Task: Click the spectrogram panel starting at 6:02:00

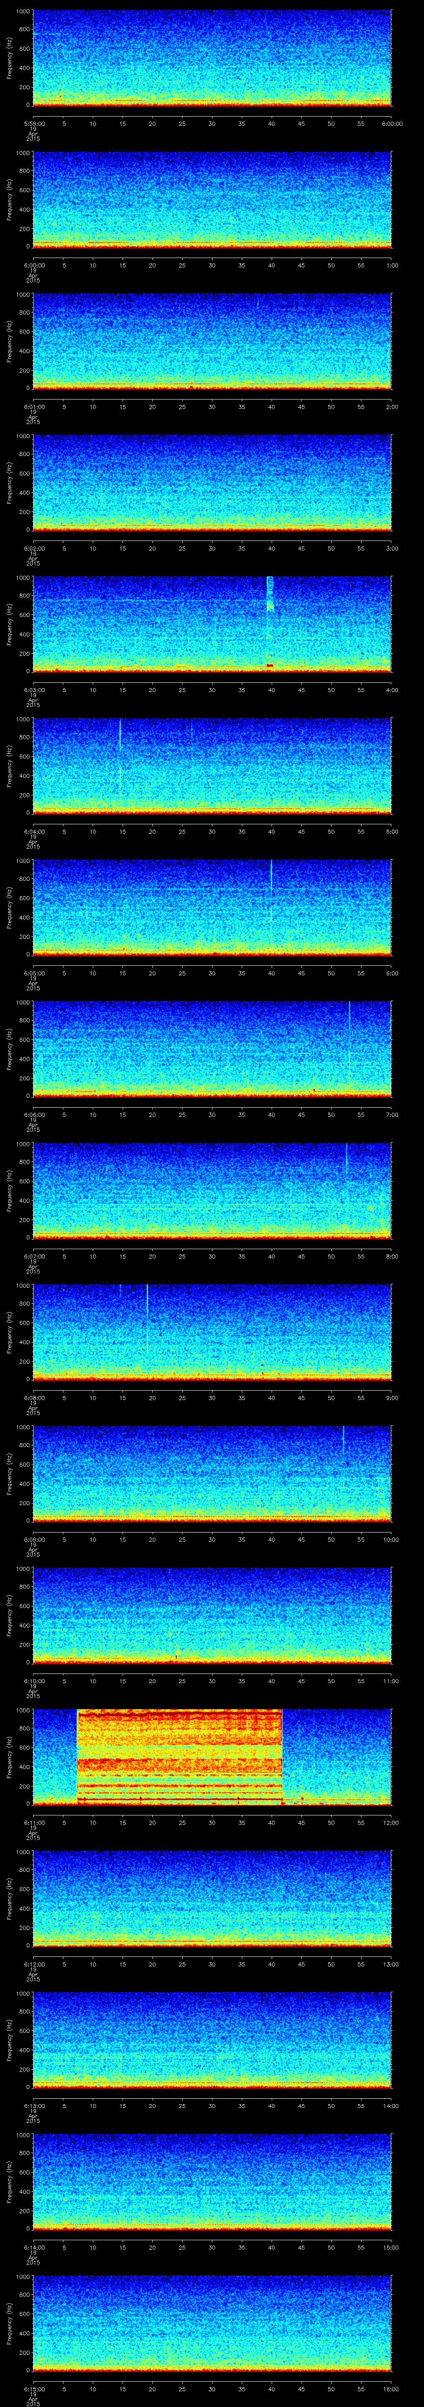Action: click(212, 482)
